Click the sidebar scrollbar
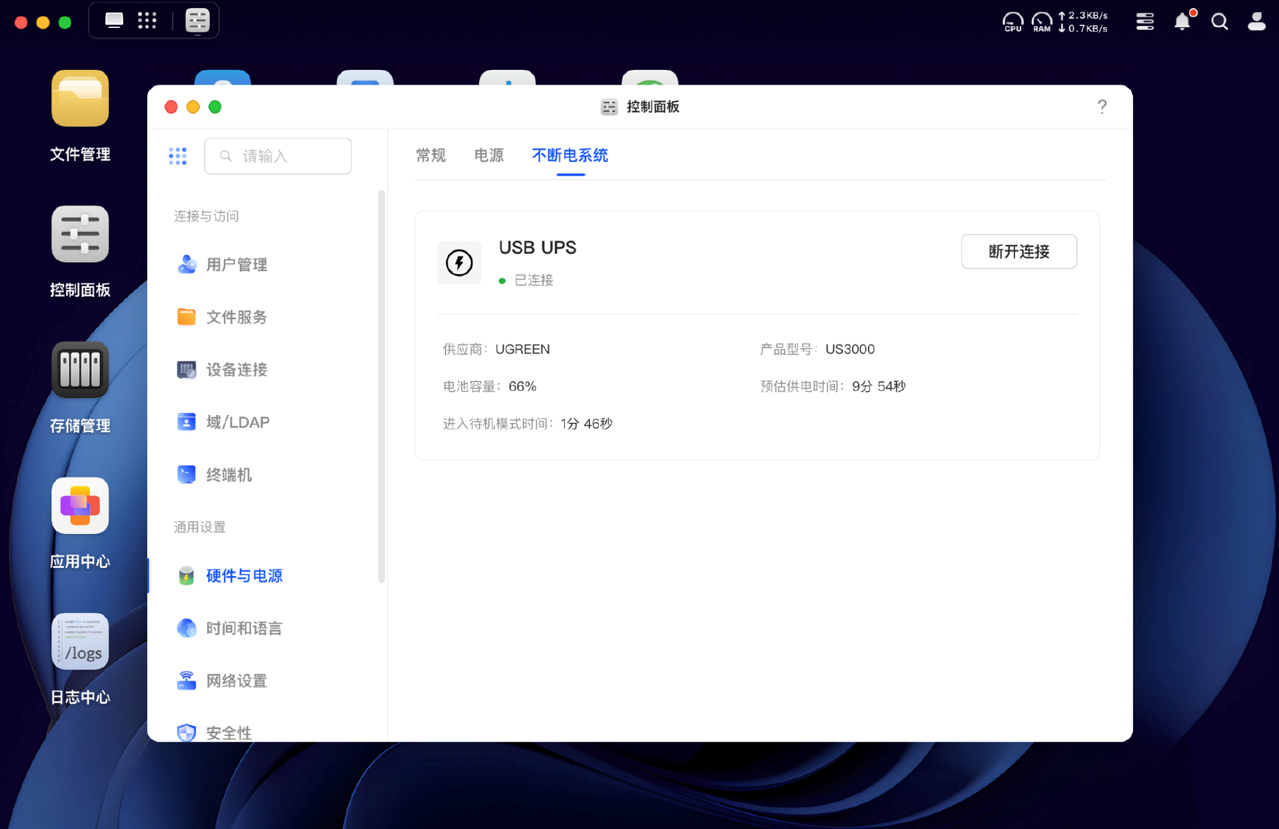 [x=382, y=386]
